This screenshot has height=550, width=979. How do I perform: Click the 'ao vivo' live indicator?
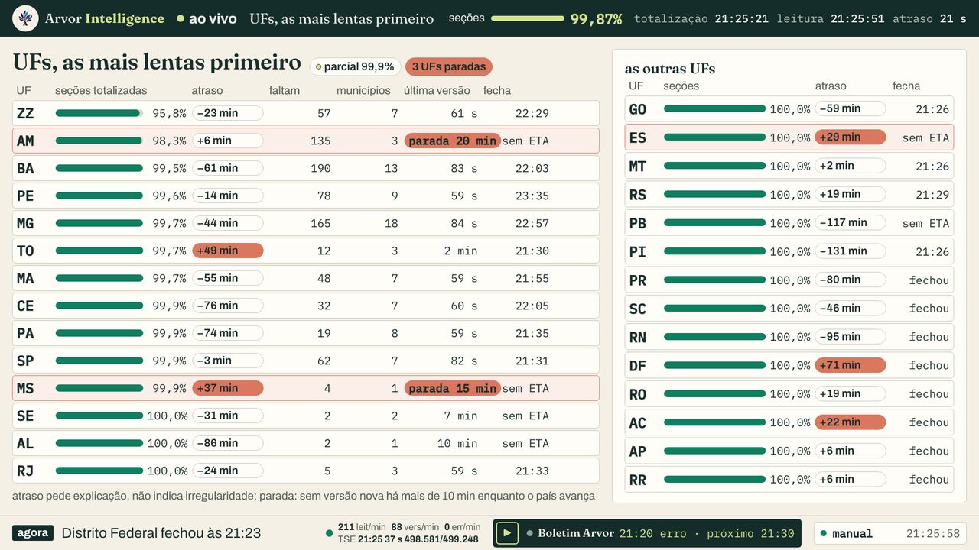(x=207, y=18)
